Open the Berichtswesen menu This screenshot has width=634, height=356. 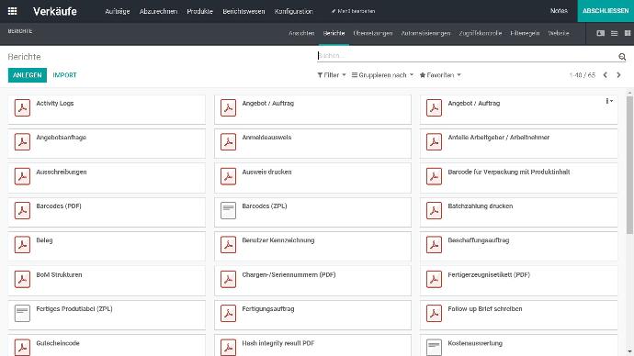pyautogui.click(x=243, y=11)
